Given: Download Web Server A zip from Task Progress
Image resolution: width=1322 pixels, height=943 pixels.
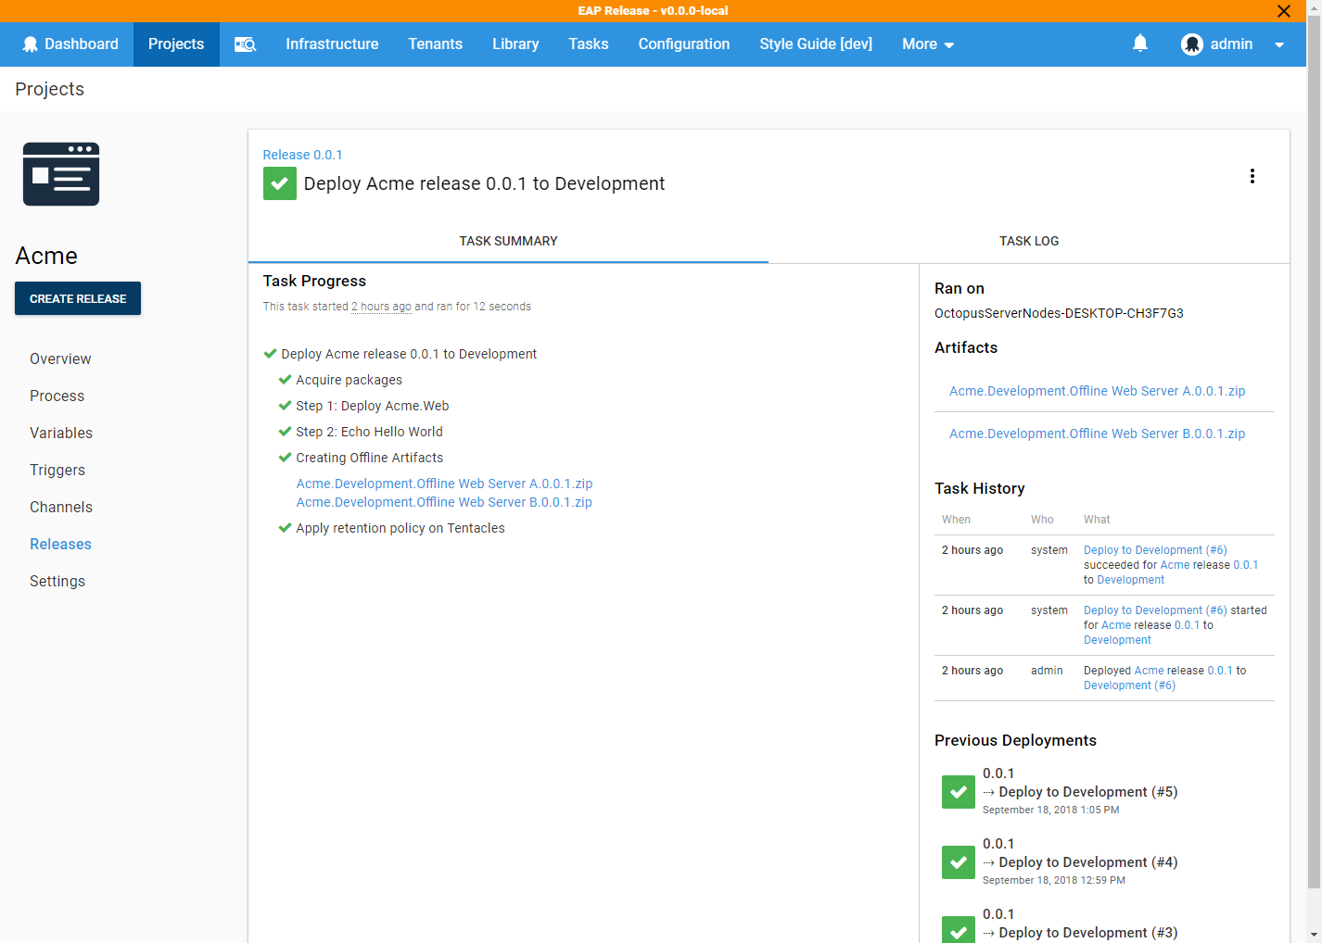Looking at the screenshot, I should pos(444,484).
